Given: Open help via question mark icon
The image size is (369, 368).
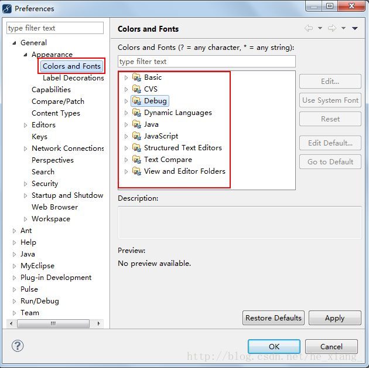Looking at the screenshot, I should 18,346.
